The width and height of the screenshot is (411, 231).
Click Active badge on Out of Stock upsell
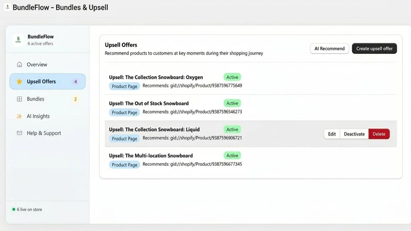(x=232, y=103)
